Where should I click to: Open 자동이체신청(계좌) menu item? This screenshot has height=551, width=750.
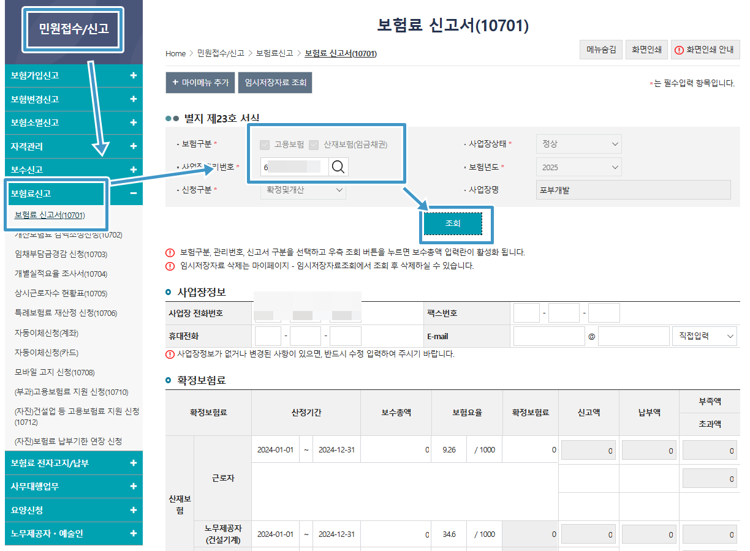pyautogui.click(x=47, y=333)
